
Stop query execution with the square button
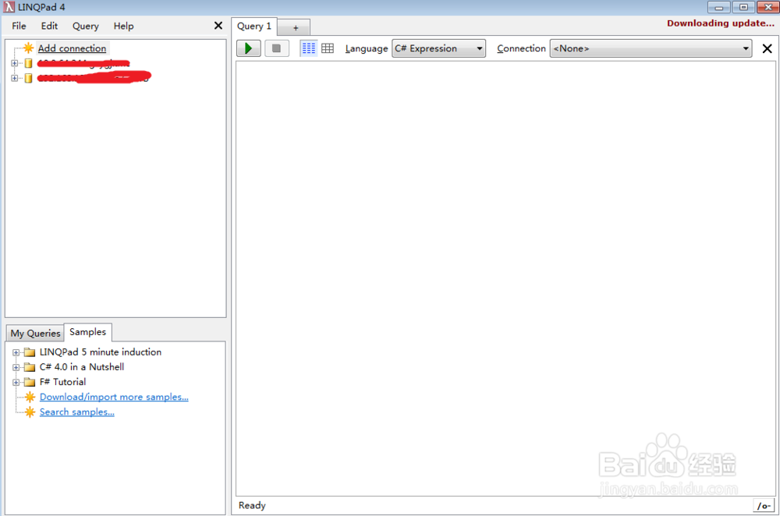coord(277,48)
